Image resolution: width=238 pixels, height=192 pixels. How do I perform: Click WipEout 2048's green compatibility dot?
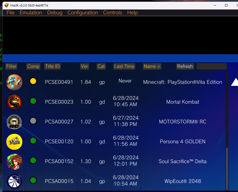(x=33, y=180)
